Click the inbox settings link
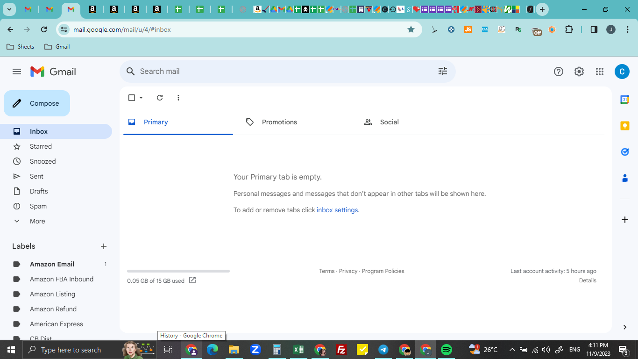Viewport: 638px width, 359px height. pos(337,210)
